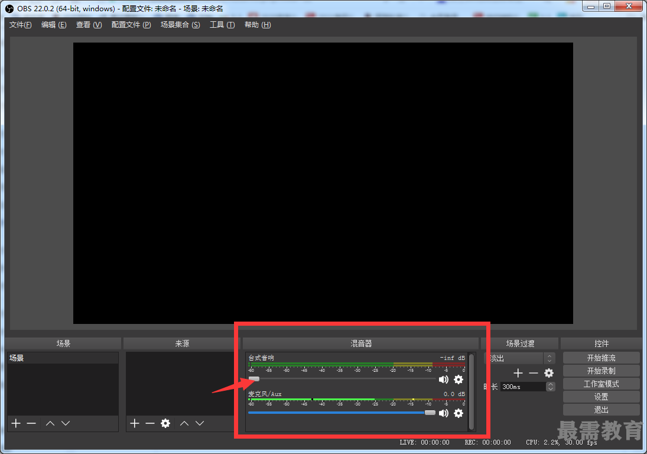Image resolution: width=647 pixels, height=454 pixels.
Task: Add a new scene with plus icon
Action: (x=16, y=423)
